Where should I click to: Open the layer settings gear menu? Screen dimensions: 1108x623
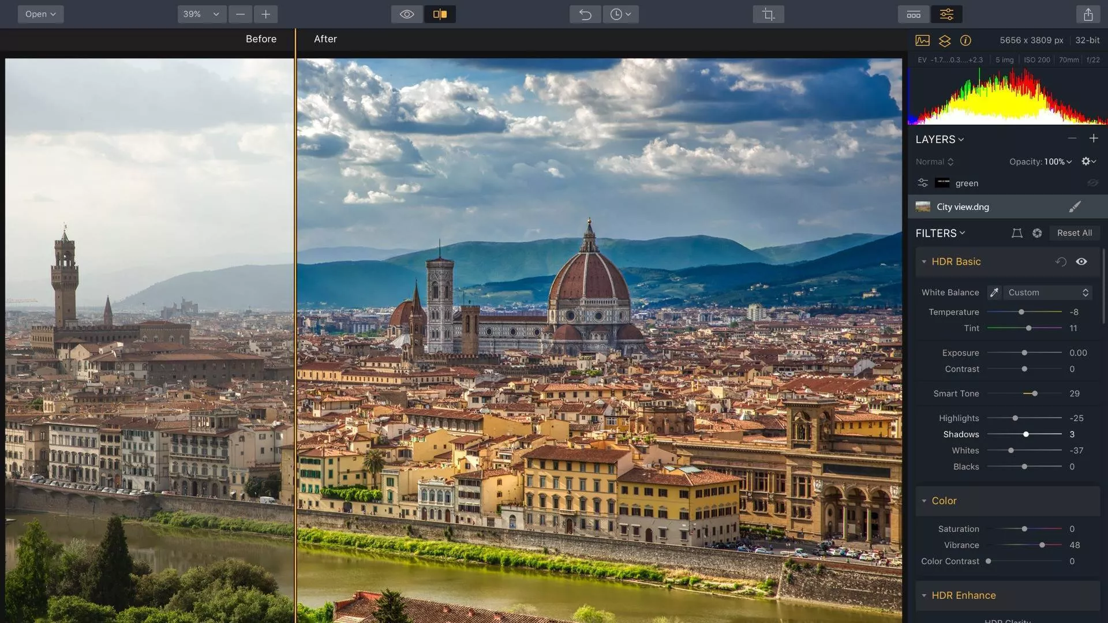coord(1088,162)
